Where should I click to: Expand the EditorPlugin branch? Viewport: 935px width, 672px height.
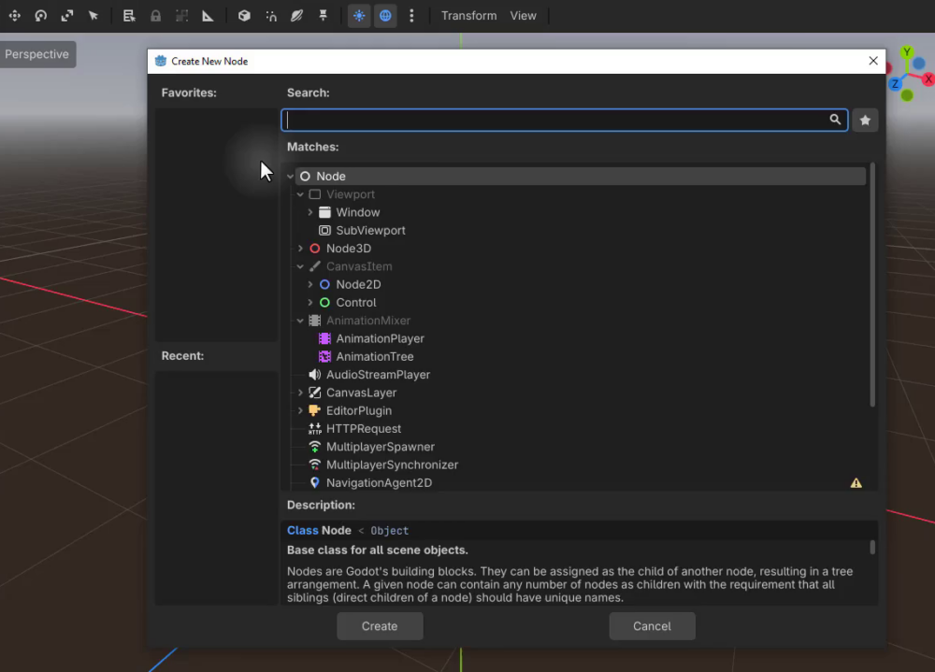(x=300, y=411)
